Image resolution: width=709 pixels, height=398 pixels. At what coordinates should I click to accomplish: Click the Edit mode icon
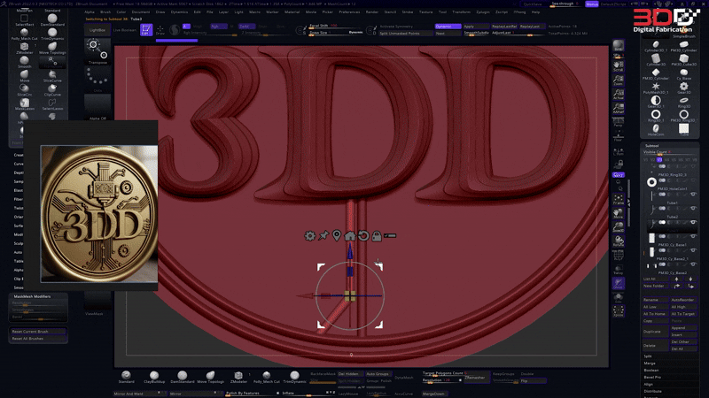146,30
